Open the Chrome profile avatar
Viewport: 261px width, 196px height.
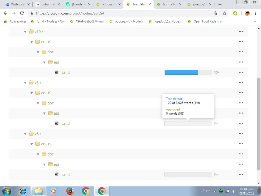[247, 13]
